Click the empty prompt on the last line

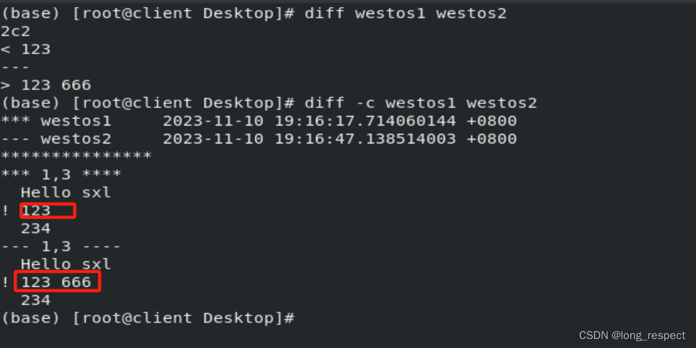(148, 317)
